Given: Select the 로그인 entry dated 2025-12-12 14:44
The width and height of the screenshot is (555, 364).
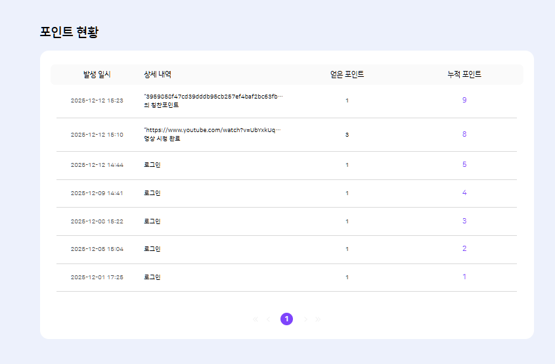Looking at the screenshot, I should (x=152, y=165).
